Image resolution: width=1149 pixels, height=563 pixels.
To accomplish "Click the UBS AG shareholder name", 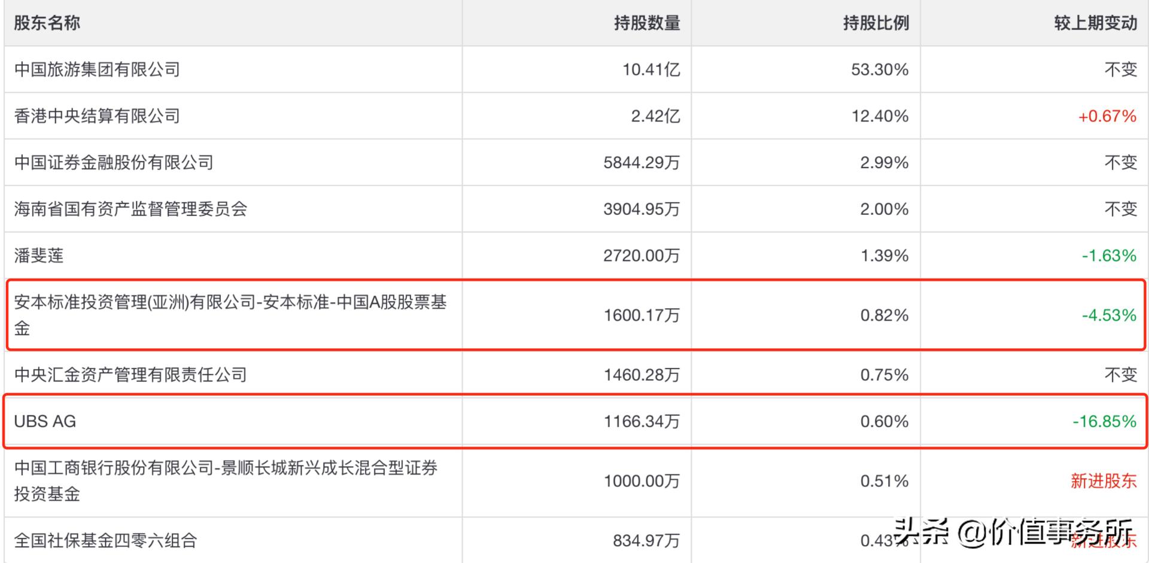I will tap(45, 421).
